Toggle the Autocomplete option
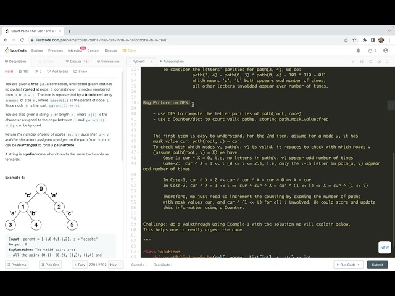 [x=172, y=62]
